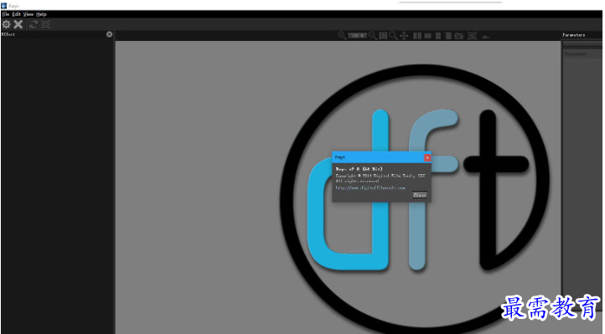This screenshot has height=334, width=605.
Task: Close the Effect panel with round X
Action: click(x=110, y=34)
